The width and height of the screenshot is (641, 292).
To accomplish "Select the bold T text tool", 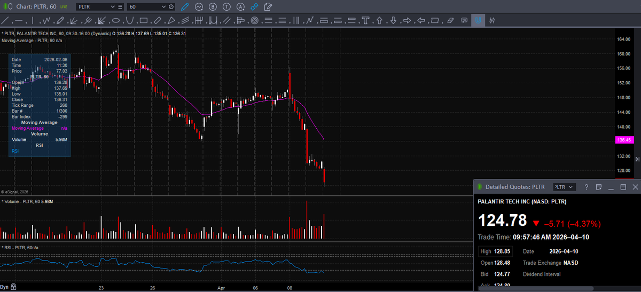I will click(365, 20).
